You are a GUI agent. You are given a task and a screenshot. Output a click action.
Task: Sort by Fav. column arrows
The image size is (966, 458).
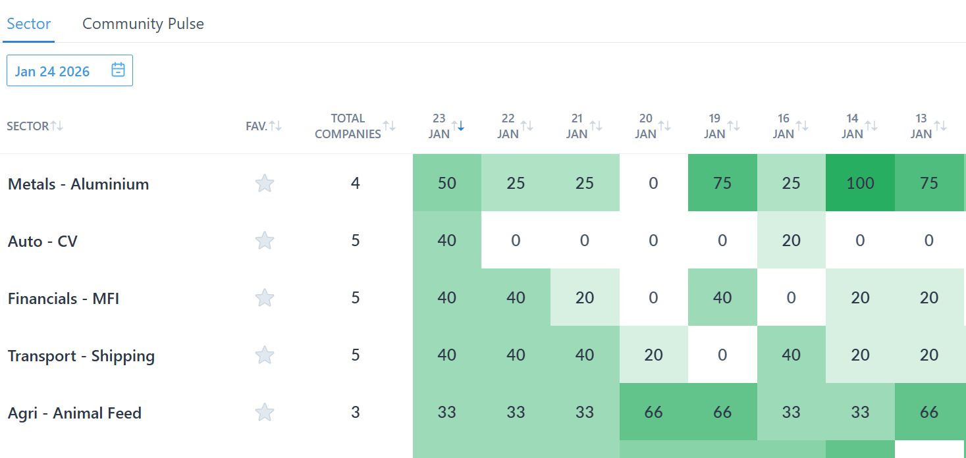(275, 126)
